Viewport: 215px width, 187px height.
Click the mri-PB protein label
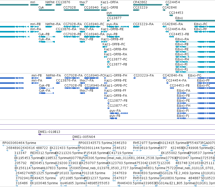[x=37, y=76]
